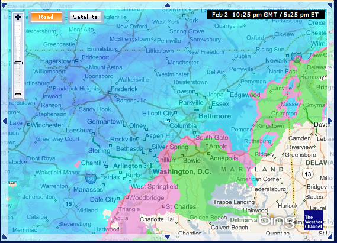Pan map northeast with corner arrow
The width and height of the screenshot is (337, 243).
click(330, 5)
